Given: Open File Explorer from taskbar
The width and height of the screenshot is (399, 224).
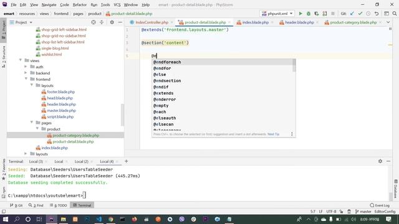Looking at the screenshot, I should tap(63, 219).
